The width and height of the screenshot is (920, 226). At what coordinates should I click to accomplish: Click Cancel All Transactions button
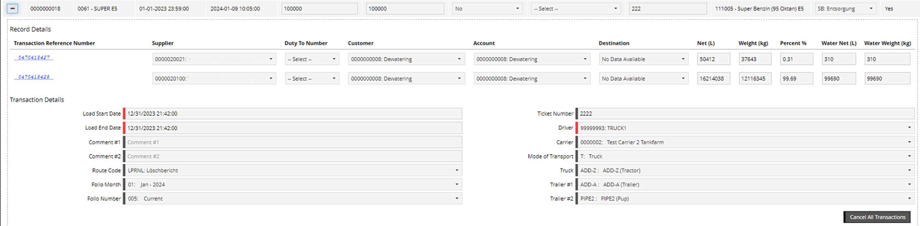pyautogui.click(x=877, y=217)
